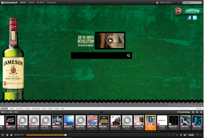Expand the Deja Vu now-playing dropdown arrow
The width and height of the screenshot is (204, 138).
pos(18,112)
